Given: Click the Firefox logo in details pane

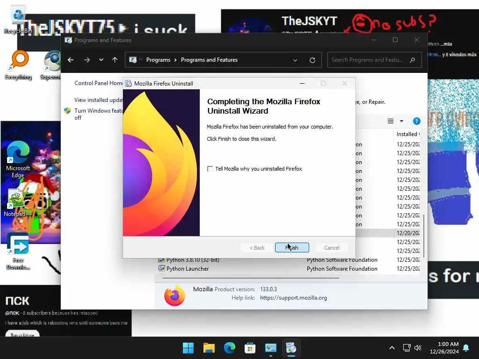Looking at the screenshot, I should pyautogui.click(x=174, y=295).
